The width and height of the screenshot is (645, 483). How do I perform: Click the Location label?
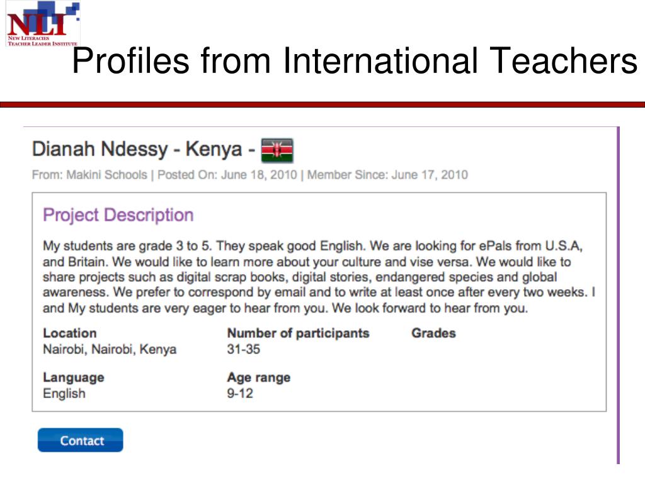70,333
